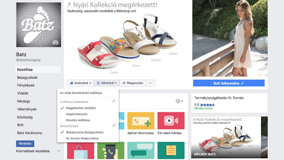The width and height of the screenshot is (284, 160).
Task: Click the @batzhungary username
Action: (28, 60)
